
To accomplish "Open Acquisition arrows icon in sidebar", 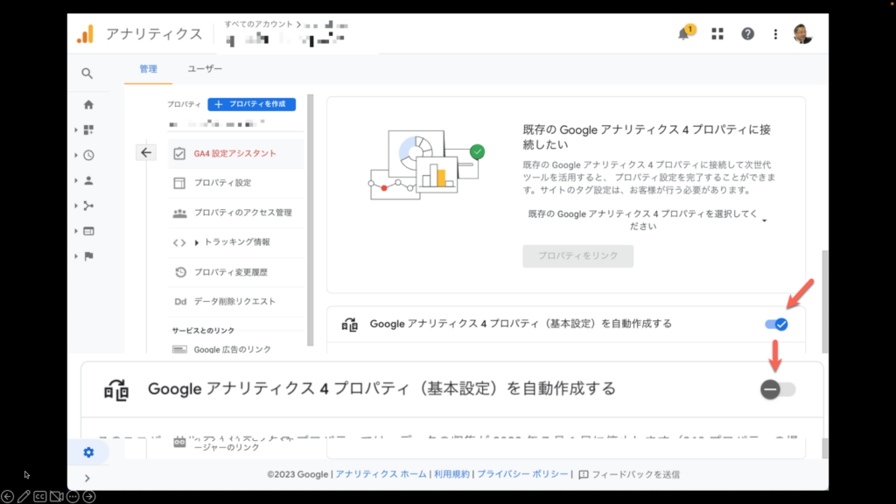I will coord(88,206).
